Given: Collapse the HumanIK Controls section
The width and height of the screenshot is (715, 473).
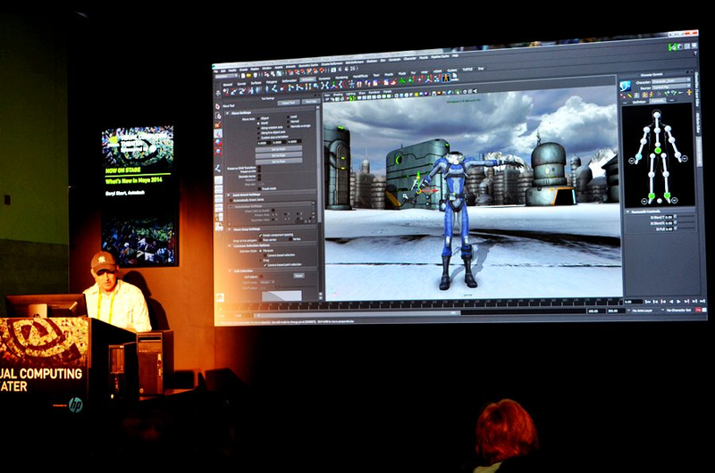Looking at the screenshot, I should click(x=627, y=212).
